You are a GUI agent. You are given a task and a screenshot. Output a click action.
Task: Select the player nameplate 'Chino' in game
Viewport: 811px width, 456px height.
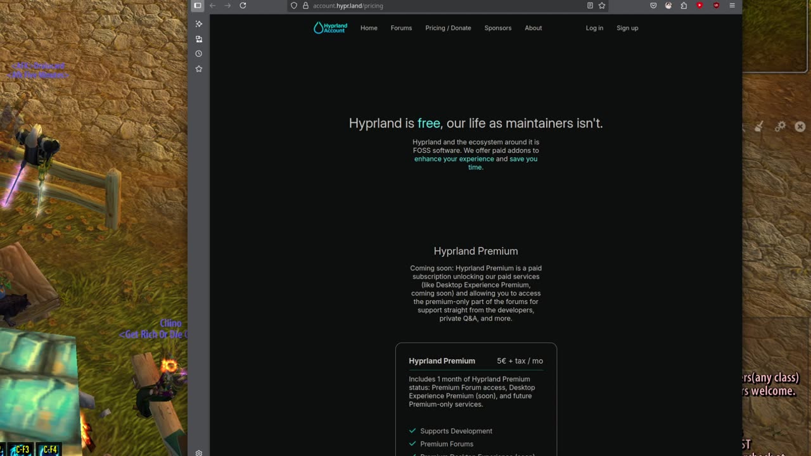(170, 324)
